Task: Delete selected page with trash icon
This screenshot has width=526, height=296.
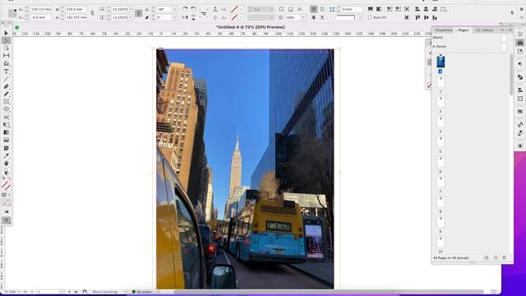Action: tap(504, 257)
